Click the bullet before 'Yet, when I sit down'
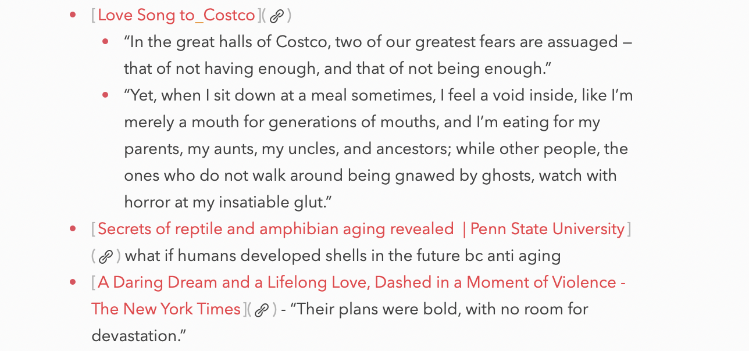The height and width of the screenshot is (351, 749). click(105, 95)
